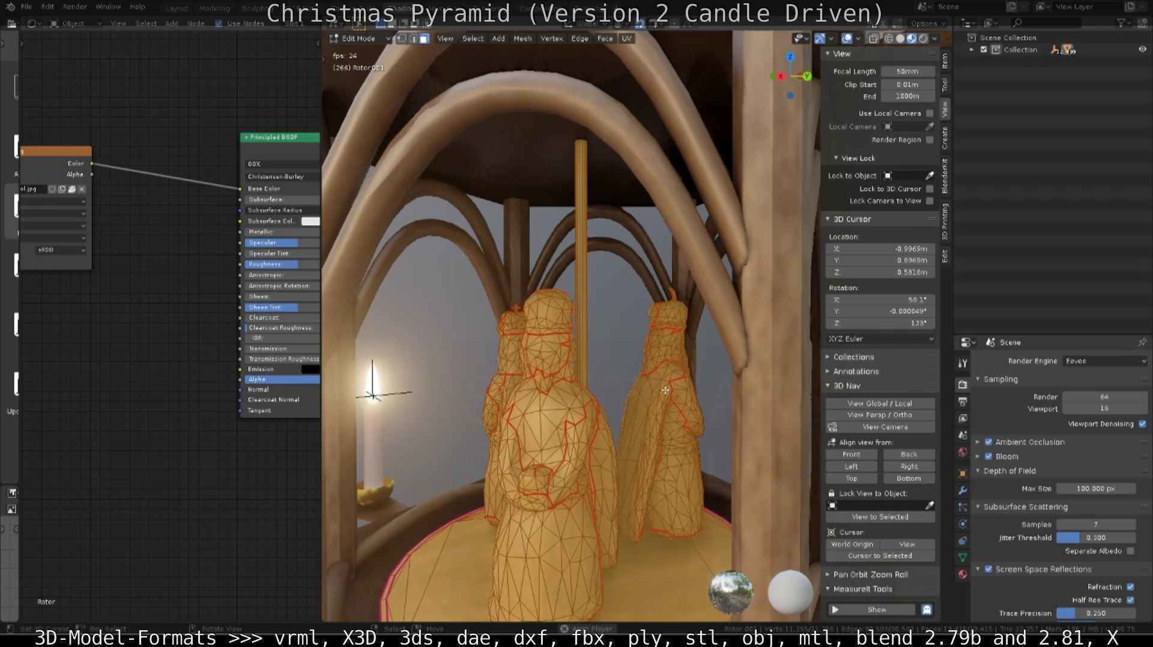
Task: Click the Subsurface Color white swatch
Action: pyautogui.click(x=310, y=221)
